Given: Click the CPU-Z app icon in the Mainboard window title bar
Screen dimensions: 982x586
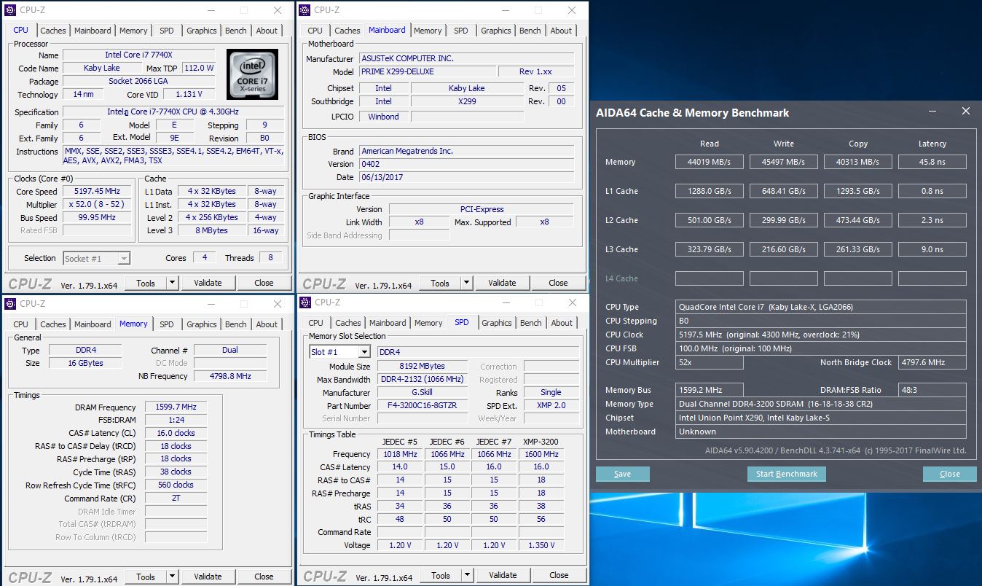Looking at the screenshot, I should (x=305, y=10).
